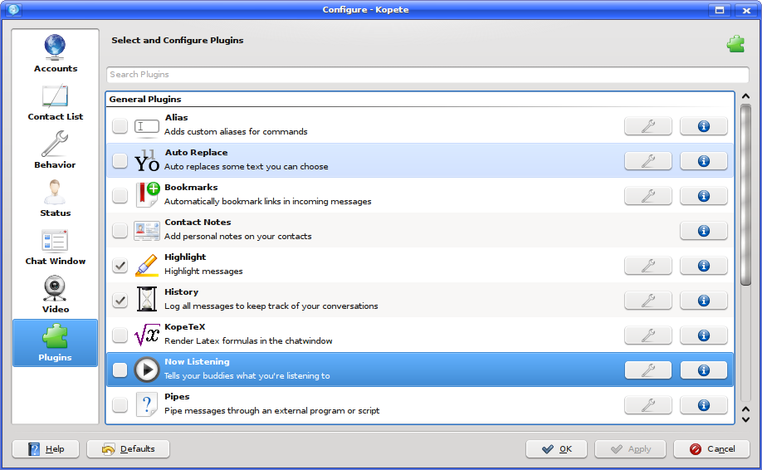Configure the Alias plugin with wrench button

coord(647,126)
